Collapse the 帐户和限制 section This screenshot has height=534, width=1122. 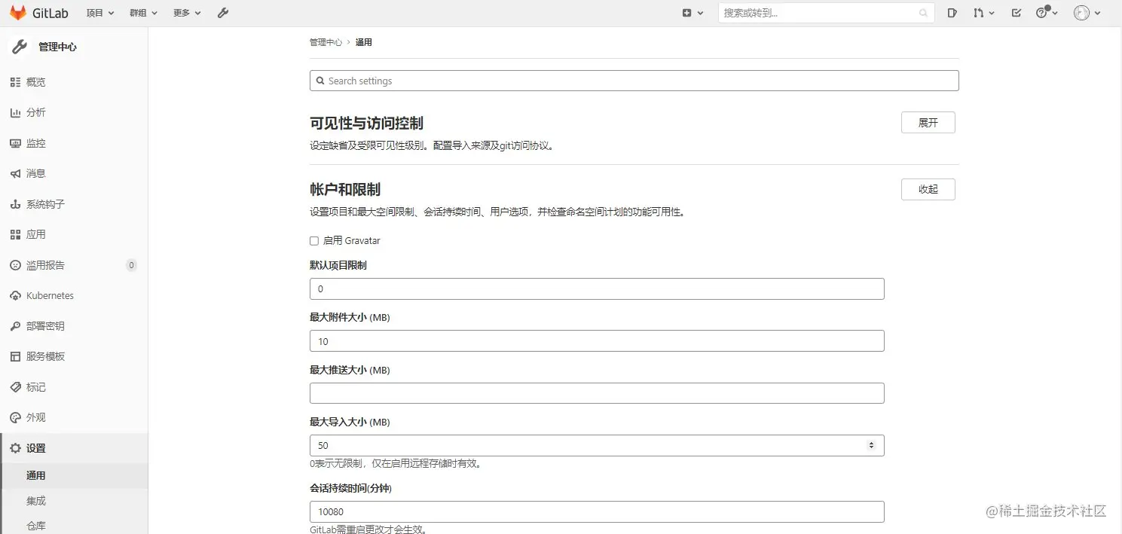click(928, 189)
